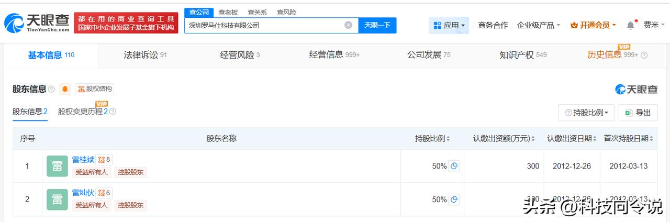
Task: Click the red promotional banner beside the logo
Action: pos(126,23)
